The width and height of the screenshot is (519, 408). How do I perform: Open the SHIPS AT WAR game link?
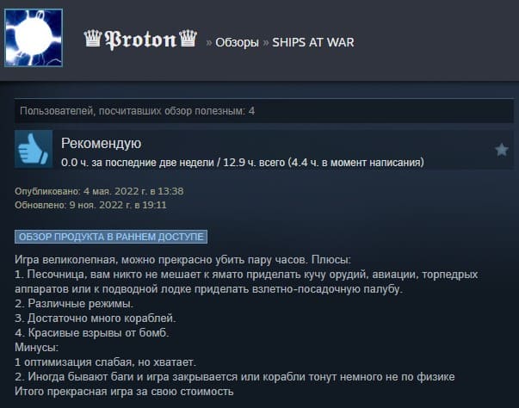313,42
